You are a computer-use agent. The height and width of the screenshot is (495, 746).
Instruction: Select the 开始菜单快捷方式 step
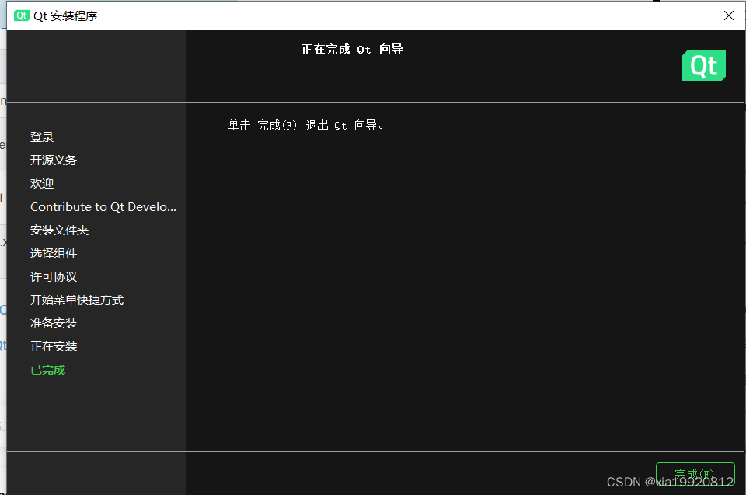[77, 300]
